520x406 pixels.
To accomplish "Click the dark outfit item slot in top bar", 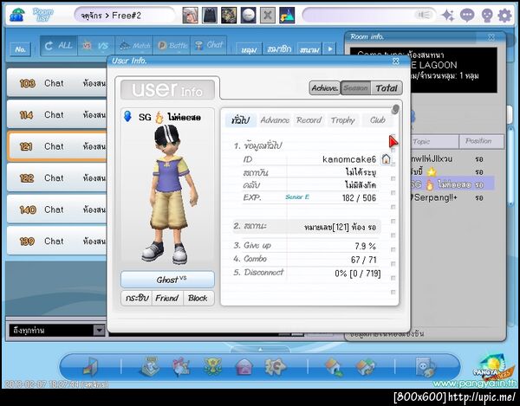I will (210, 16).
